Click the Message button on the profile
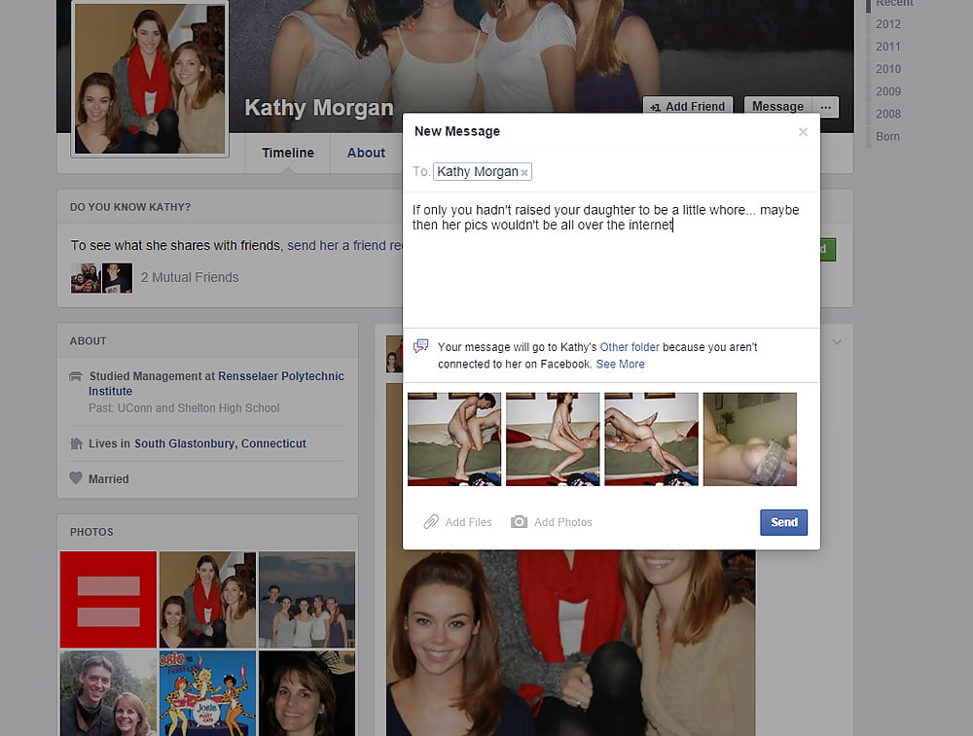Viewport: 973px width, 736px height. [777, 107]
